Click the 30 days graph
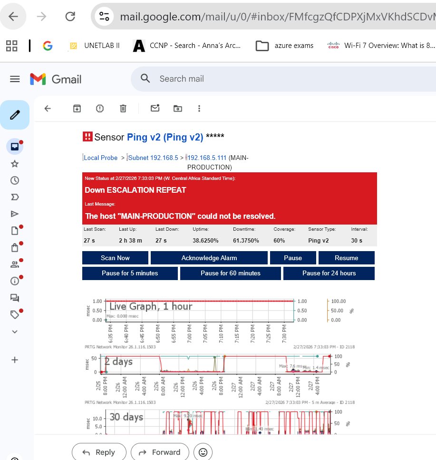The image size is (436, 460). tap(220, 422)
